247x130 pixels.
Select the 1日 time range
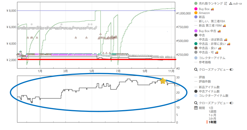pyautogui.click(x=211, y=108)
